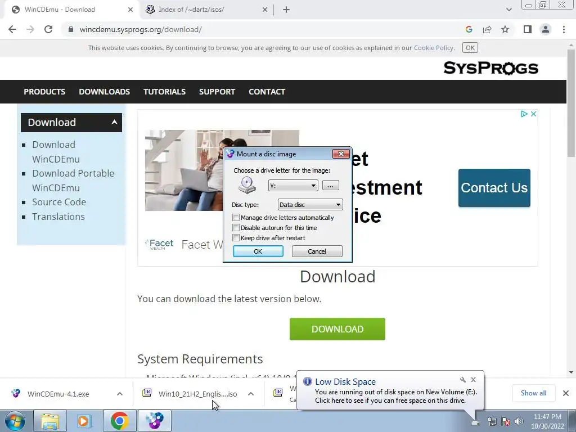Focus the address bar URL
Image resolution: width=576 pixels, height=432 pixels.
coord(141,29)
